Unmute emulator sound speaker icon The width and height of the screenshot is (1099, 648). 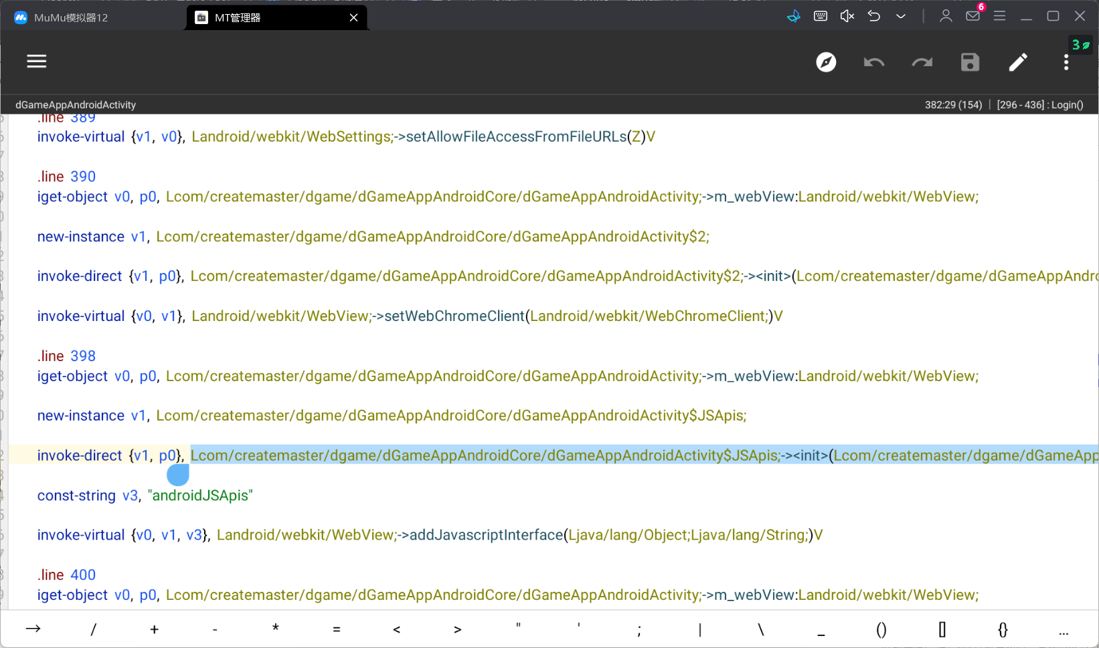pyautogui.click(x=847, y=16)
